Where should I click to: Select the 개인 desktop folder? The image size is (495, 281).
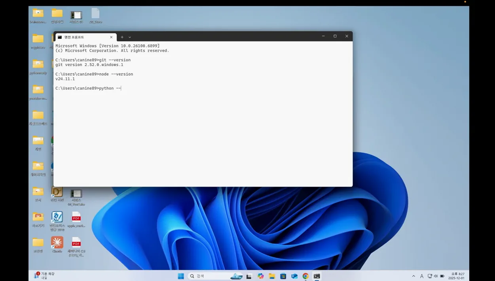[x=38, y=143]
